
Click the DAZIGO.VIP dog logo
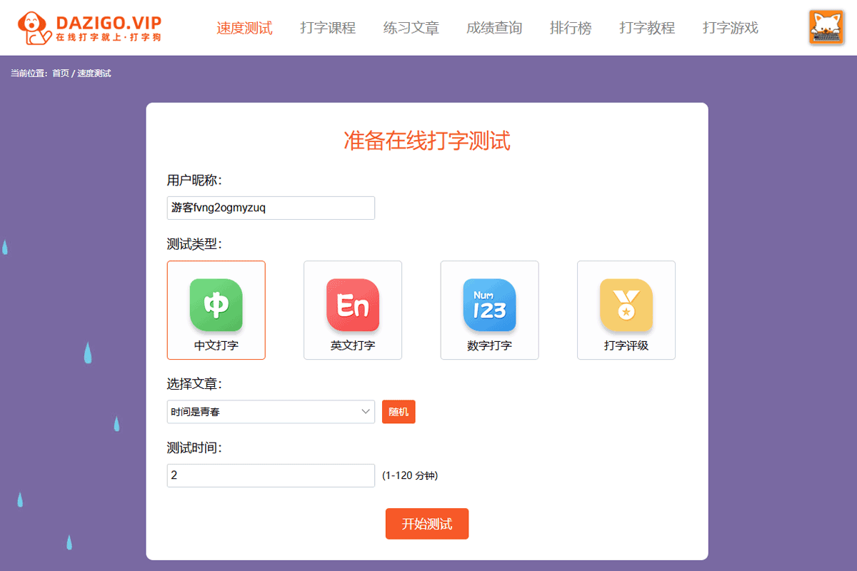[90, 27]
